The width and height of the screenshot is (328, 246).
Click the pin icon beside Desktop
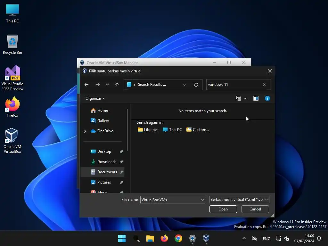pyautogui.click(x=121, y=152)
